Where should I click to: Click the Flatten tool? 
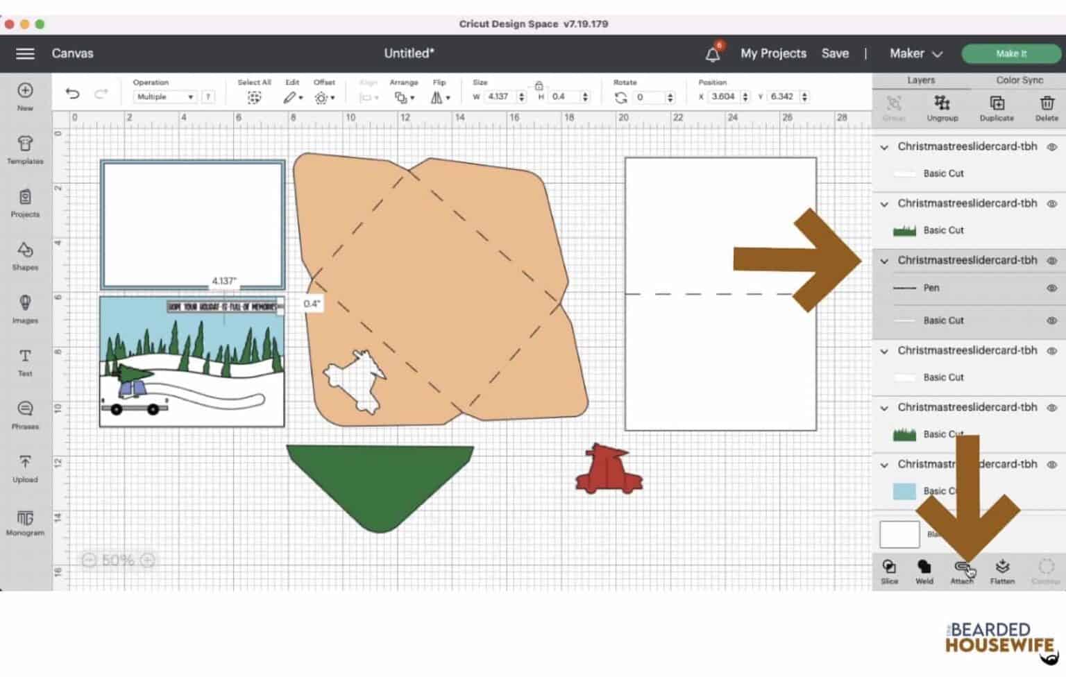[1001, 571]
